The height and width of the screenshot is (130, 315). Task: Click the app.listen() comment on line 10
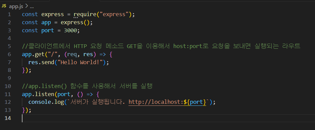[x=87, y=86]
